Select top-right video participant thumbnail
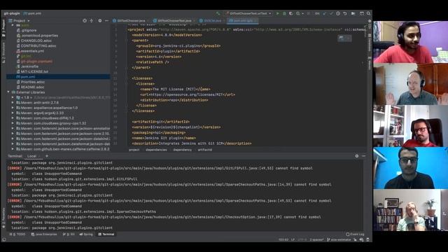This screenshot has height=252, width=448. click(x=410, y=42)
